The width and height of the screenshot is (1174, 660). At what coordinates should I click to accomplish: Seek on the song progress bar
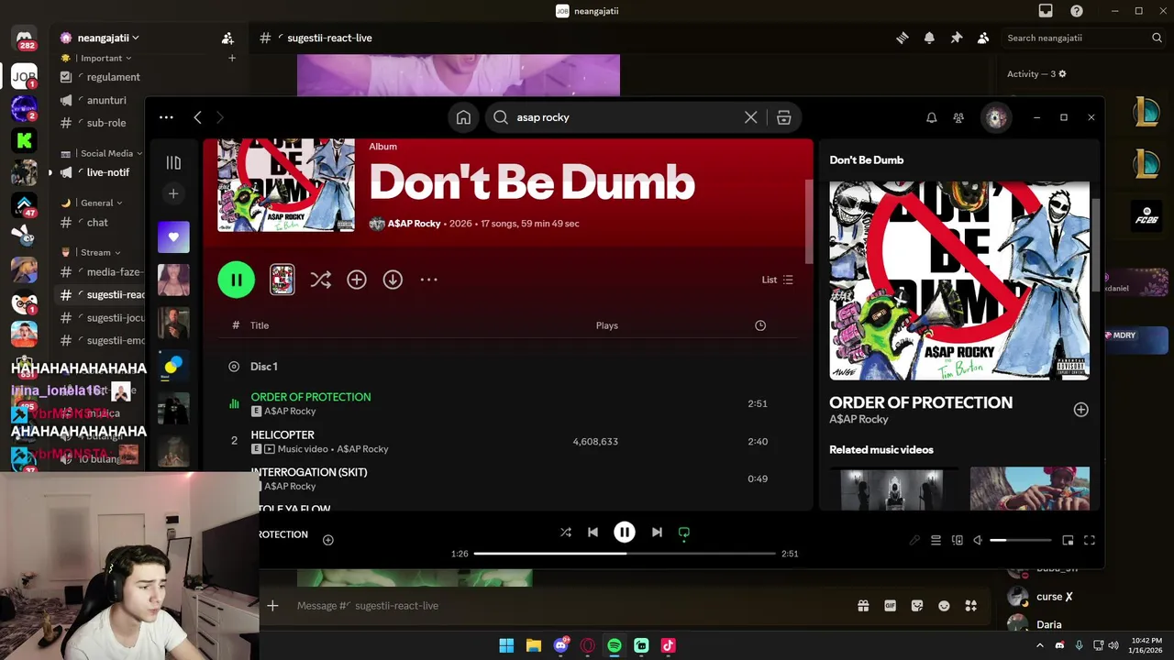coord(625,554)
